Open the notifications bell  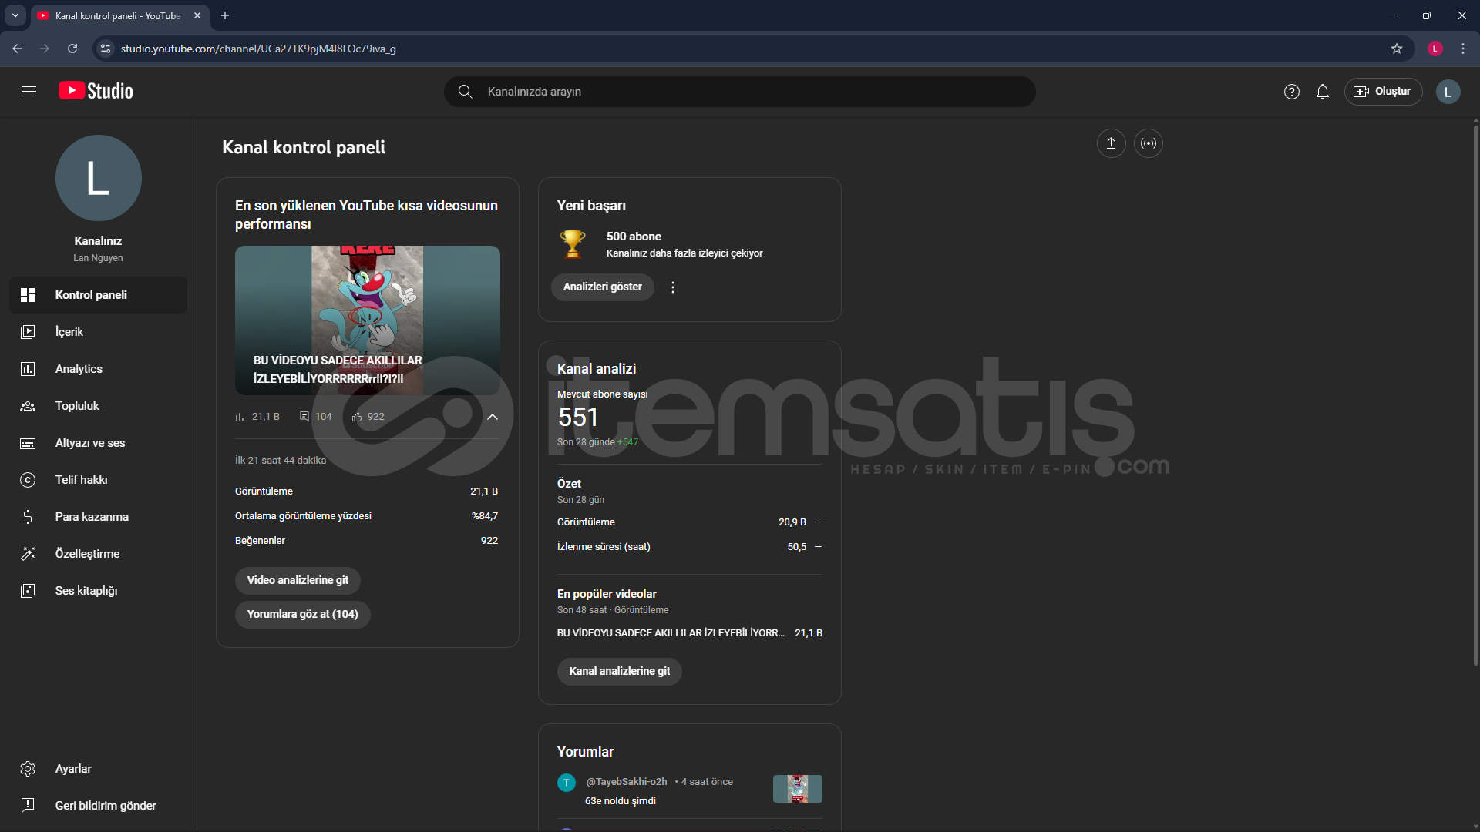click(x=1323, y=92)
